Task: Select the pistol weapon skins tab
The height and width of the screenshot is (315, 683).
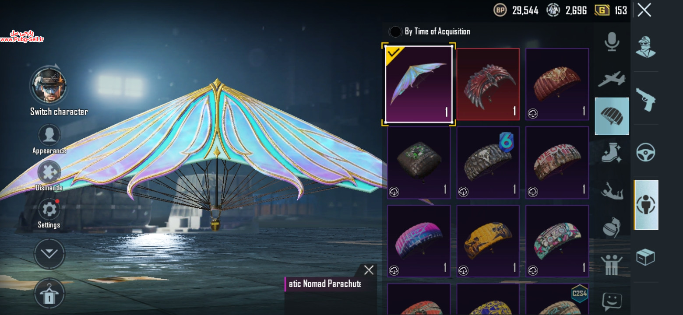Action: click(646, 99)
